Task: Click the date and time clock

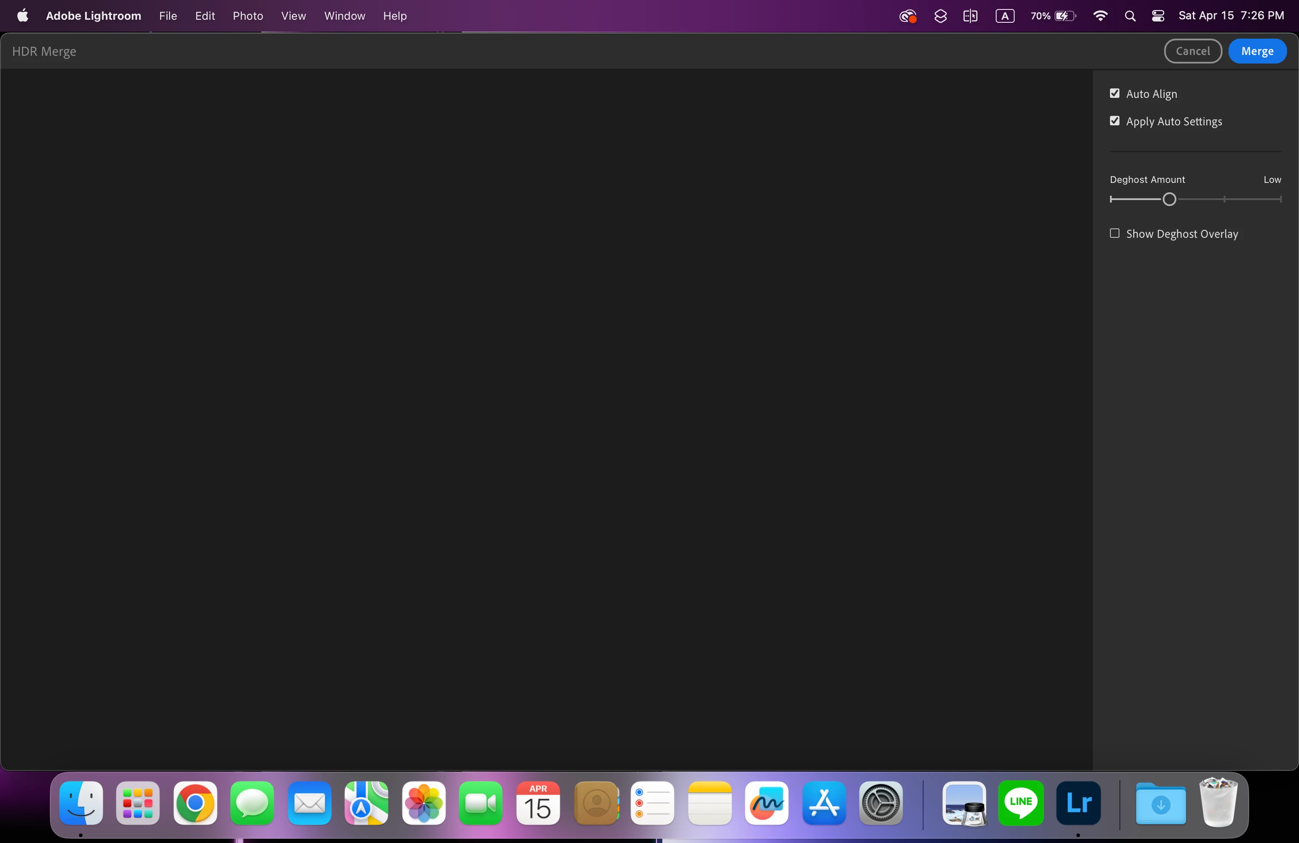Action: tap(1231, 16)
